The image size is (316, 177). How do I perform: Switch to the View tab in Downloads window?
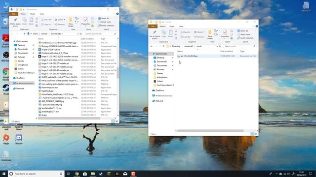pyautogui.click(x=41, y=14)
